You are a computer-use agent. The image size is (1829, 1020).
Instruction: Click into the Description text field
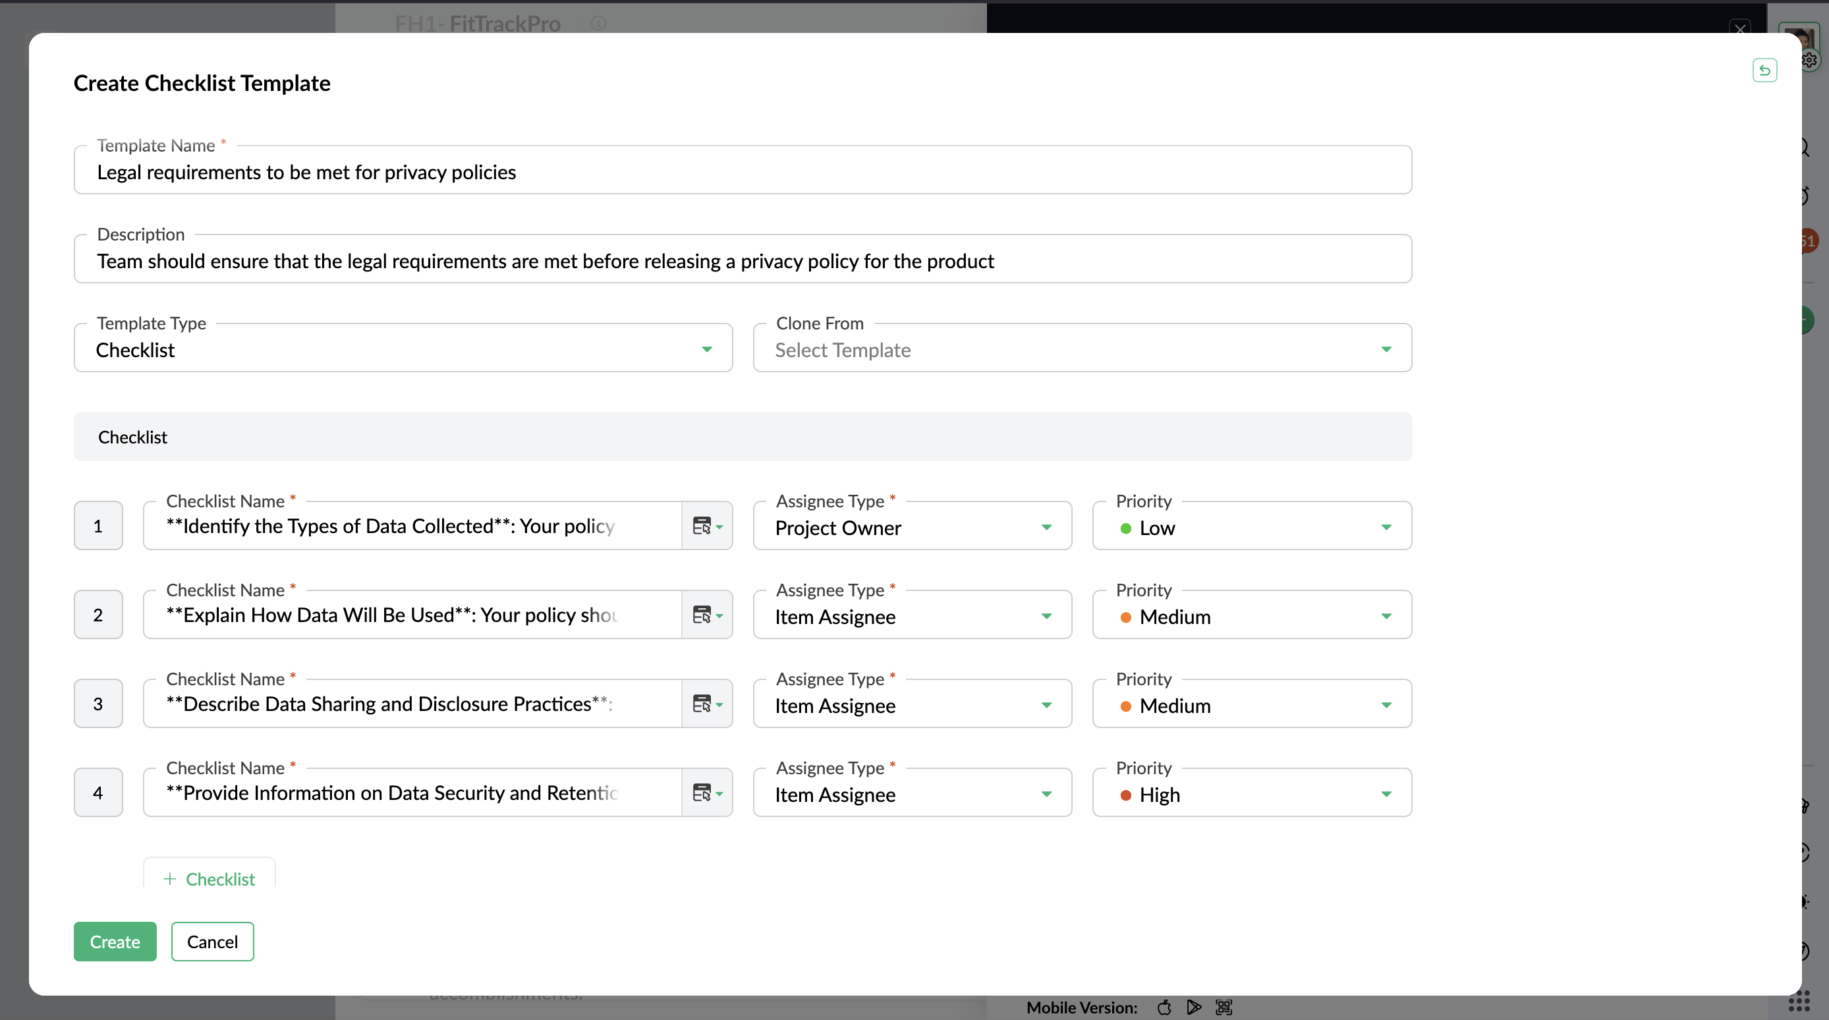742,262
